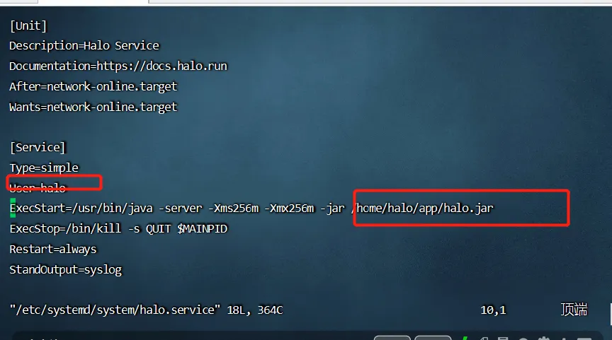The image size is (612, 340).
Task: Click the Type=simple line
Action: tap(44, 168)
